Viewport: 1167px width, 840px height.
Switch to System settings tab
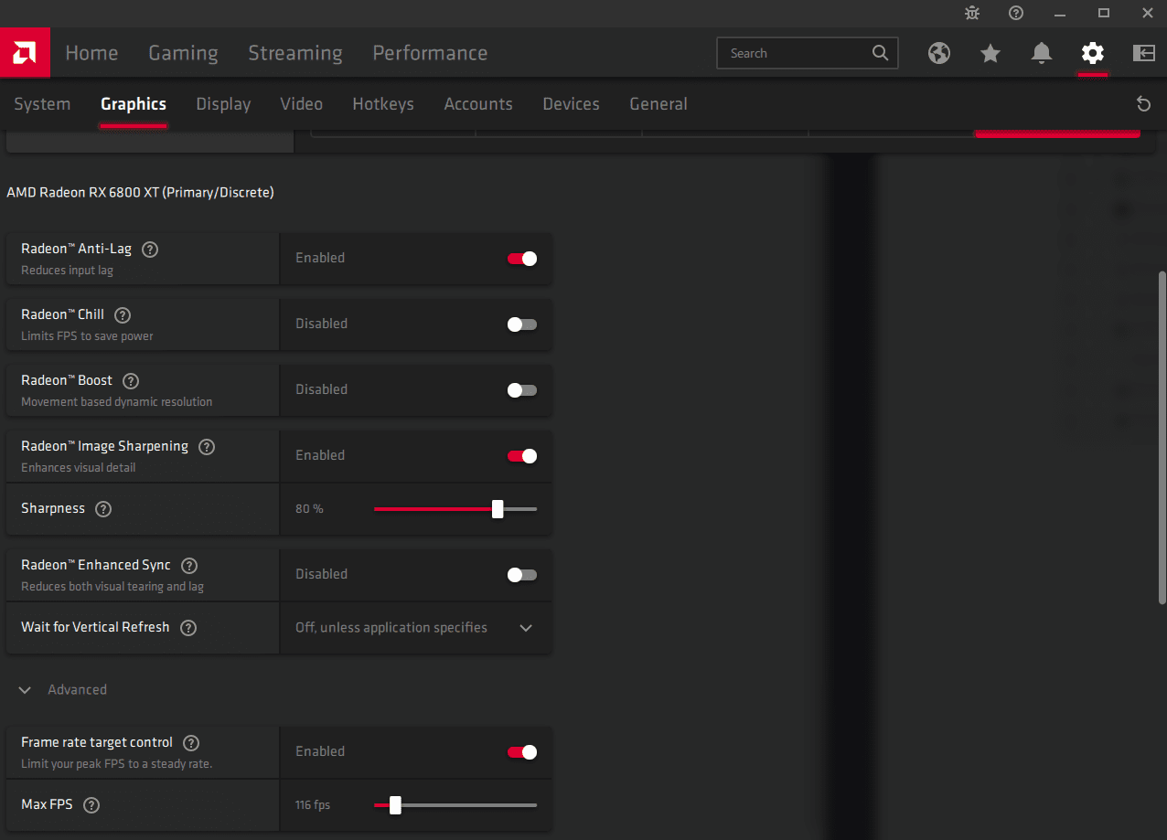point(42,104)
